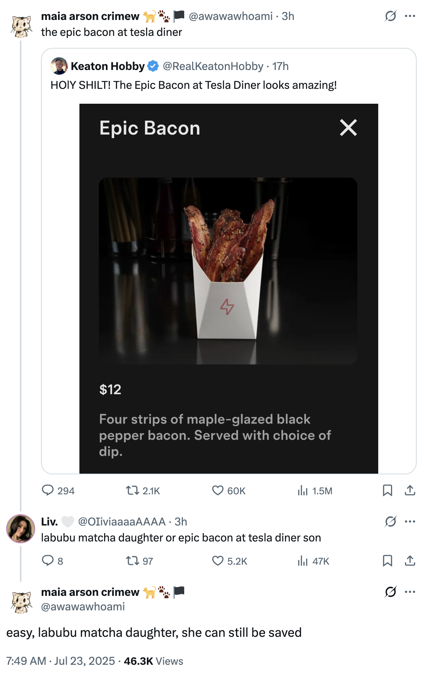
Task: Open @RealKeatonHobby's profile
Action: pos(213,66)
